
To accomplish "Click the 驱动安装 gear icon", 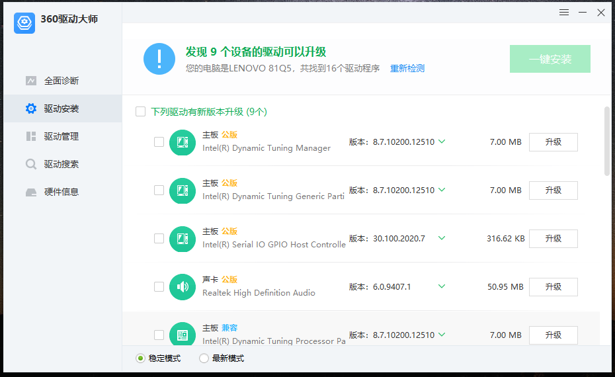I will point(31,108).
